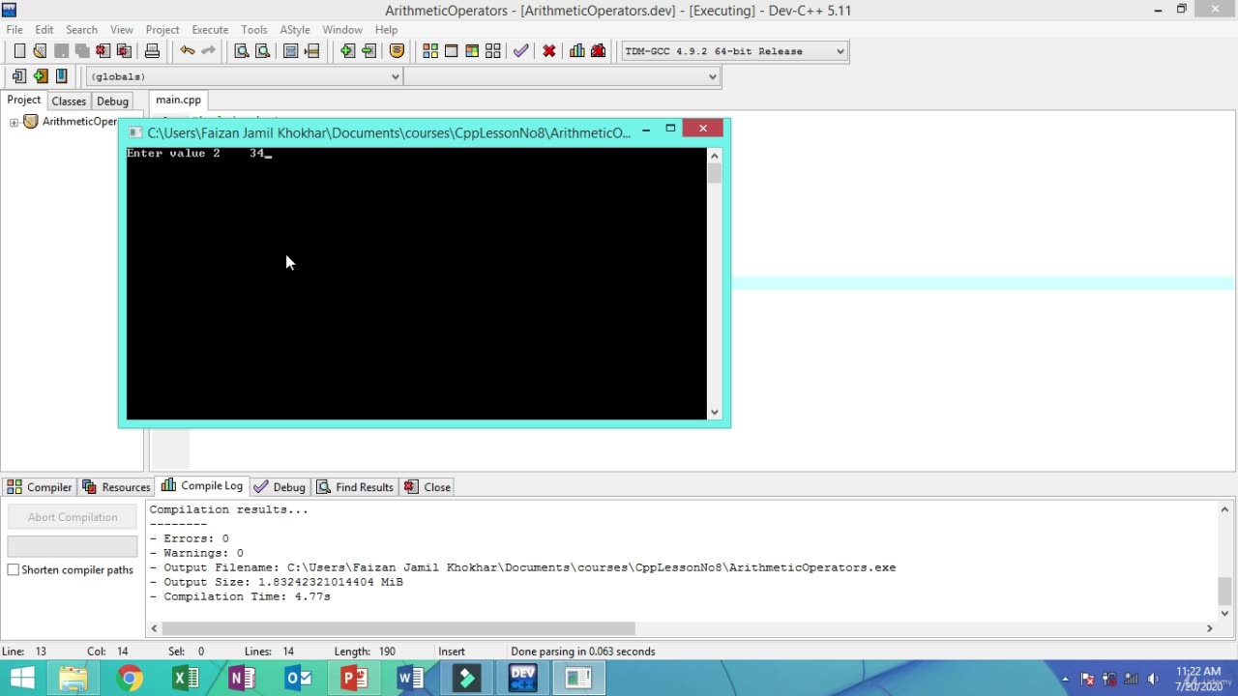This screenshot has height=696, width=1238.
Task: Click the Redo arrow icon
Action: coord(208,51)
